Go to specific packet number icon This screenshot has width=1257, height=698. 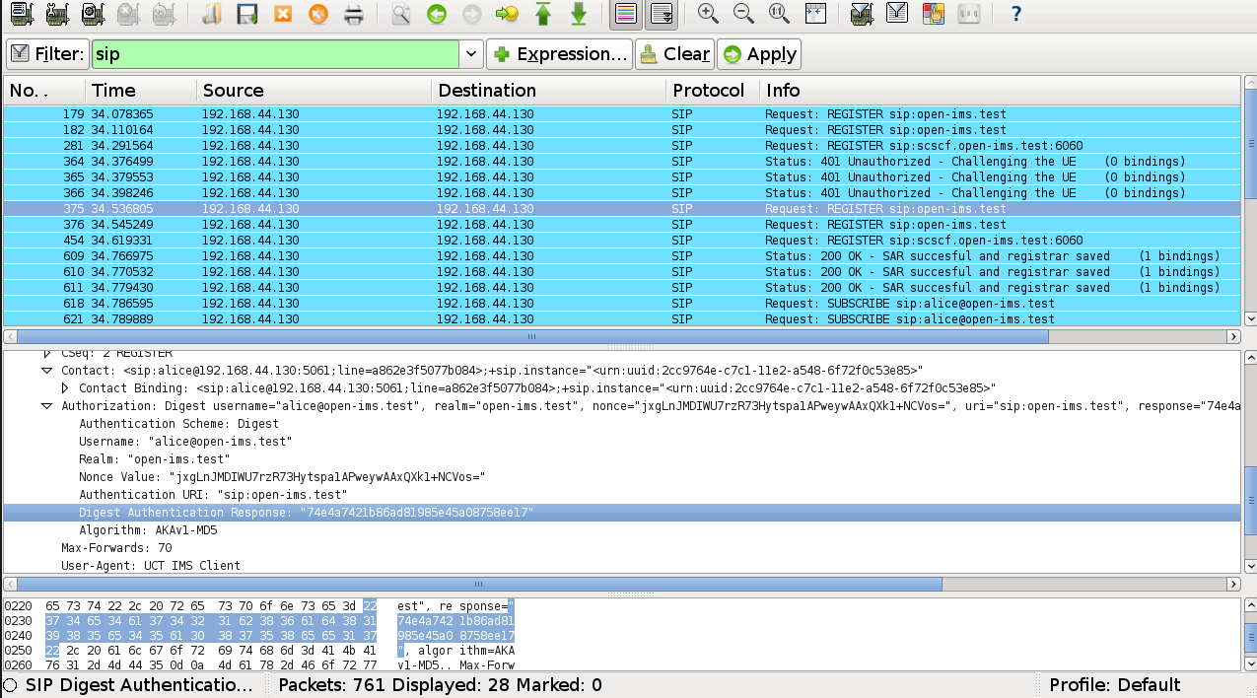click(507, 14)
